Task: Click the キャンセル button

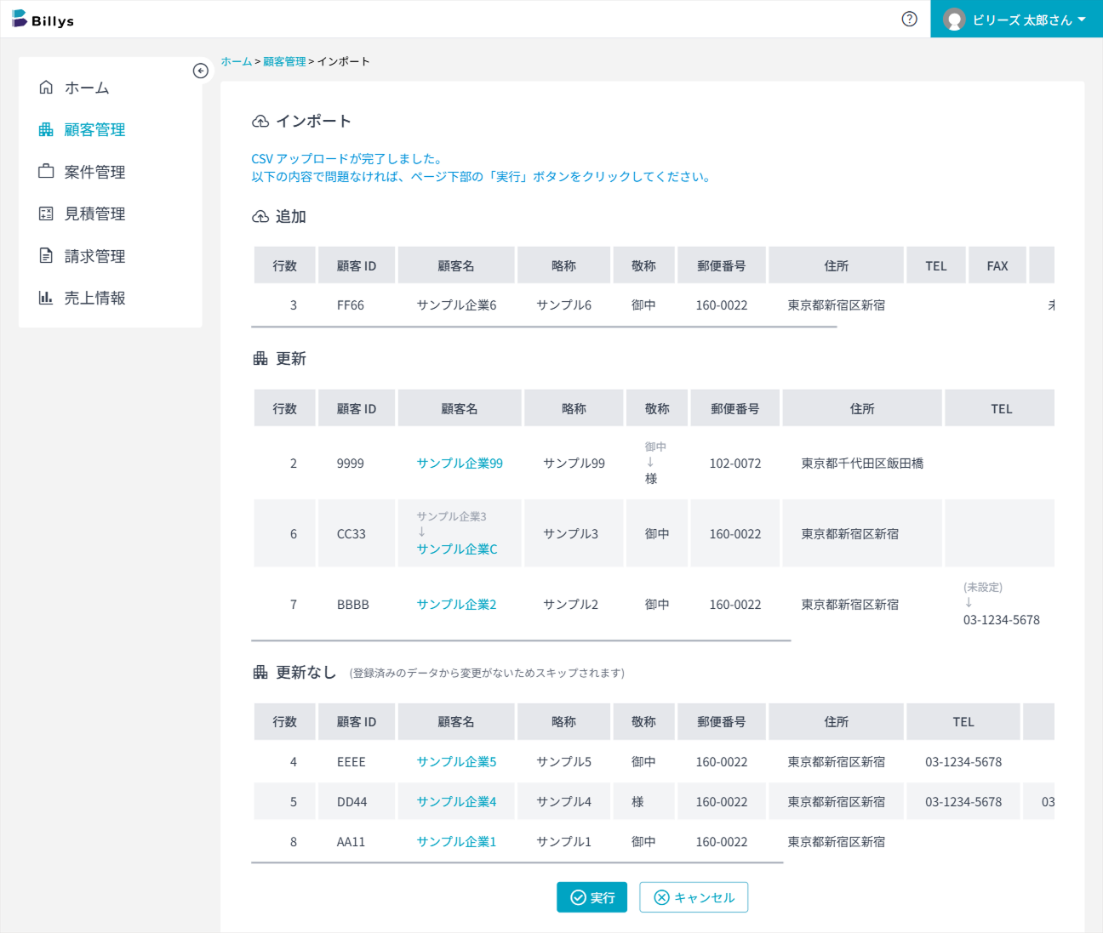Action: [x=694, y=897]
